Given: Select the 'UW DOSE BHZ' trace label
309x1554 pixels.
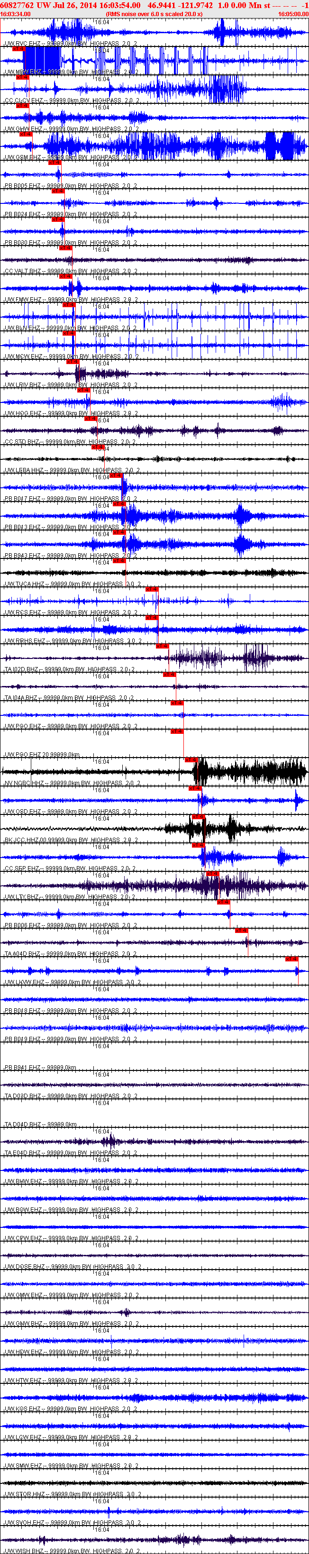Looking at the screenshot, I should point(73,1268).
